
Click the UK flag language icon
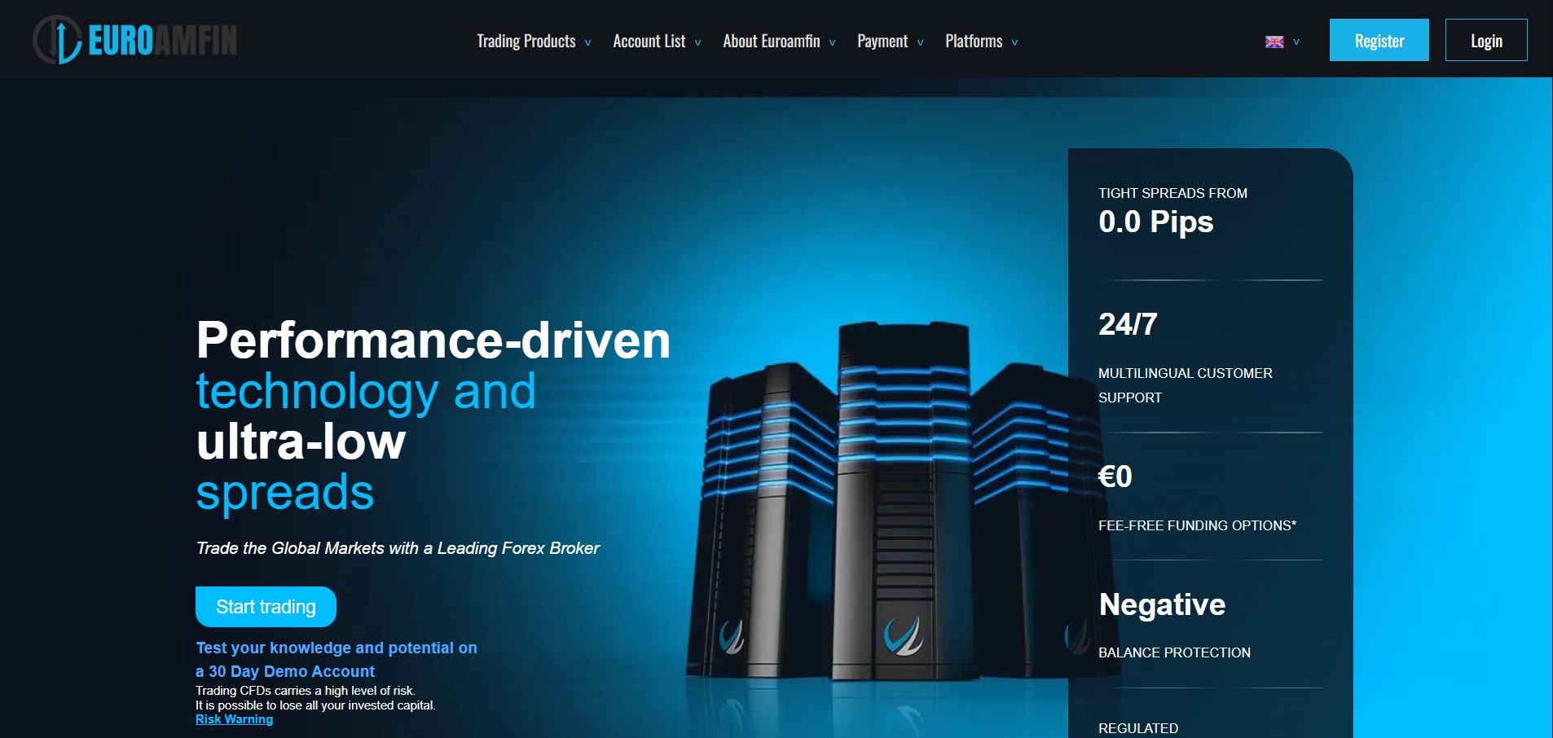click(1274, 42)
